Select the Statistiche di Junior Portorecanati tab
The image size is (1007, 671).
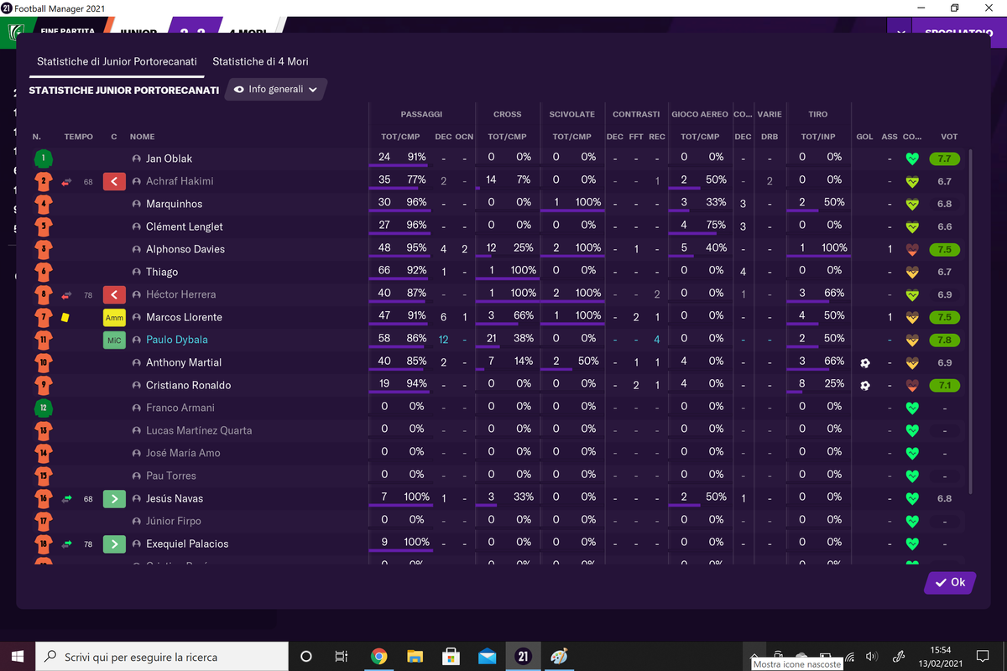tap(117, 62)
